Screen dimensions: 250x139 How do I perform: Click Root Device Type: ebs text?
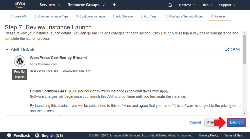click(x=44, y=71)
